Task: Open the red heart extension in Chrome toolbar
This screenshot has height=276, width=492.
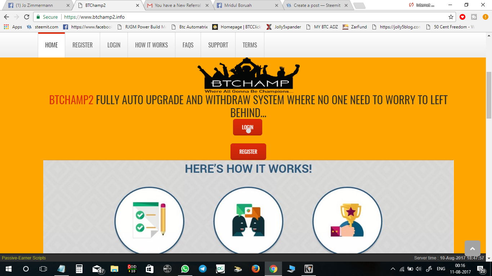Action: tap(462, 17)
